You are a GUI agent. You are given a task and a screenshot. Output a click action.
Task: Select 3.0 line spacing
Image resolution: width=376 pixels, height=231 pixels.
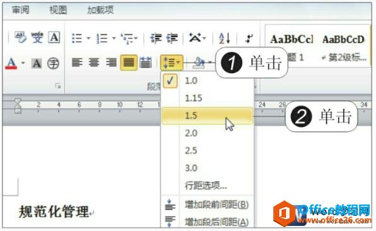tap(208, 168)
